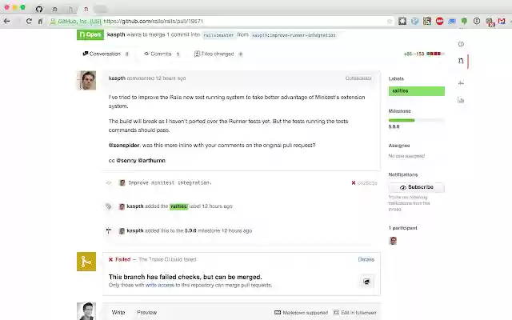Open the @senny mention link
The height and width of the screenshot is (320, 512).
[126, 160]
